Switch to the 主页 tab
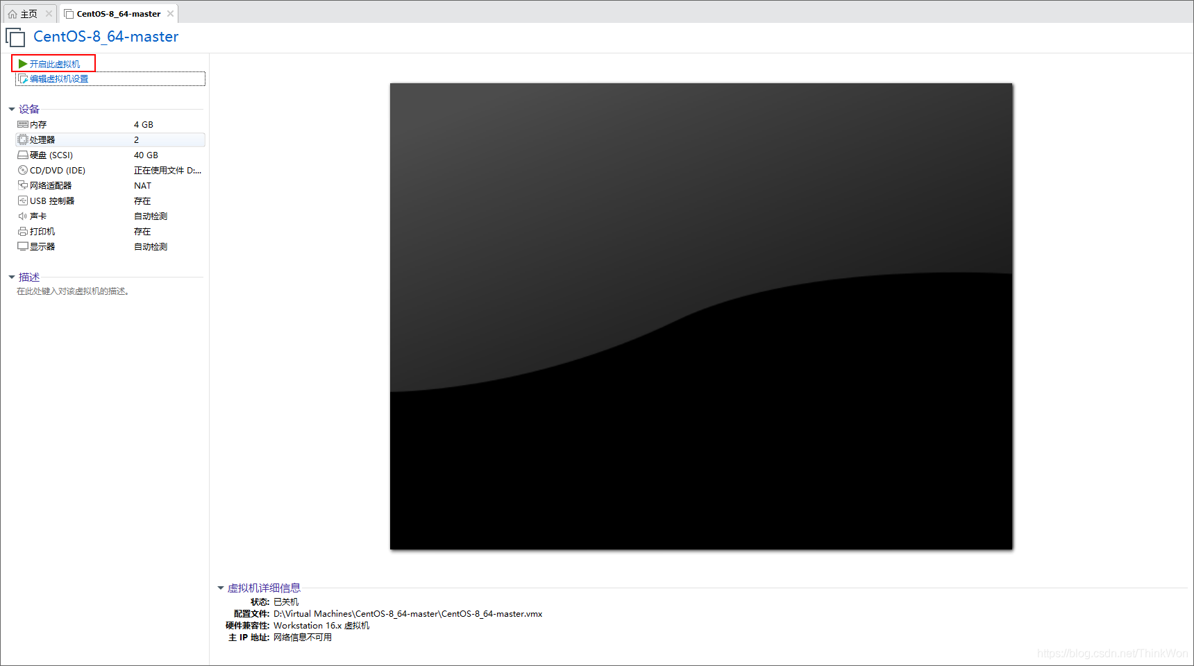The width and height of the screenshot is (1194, 666). tap(29, 14)
